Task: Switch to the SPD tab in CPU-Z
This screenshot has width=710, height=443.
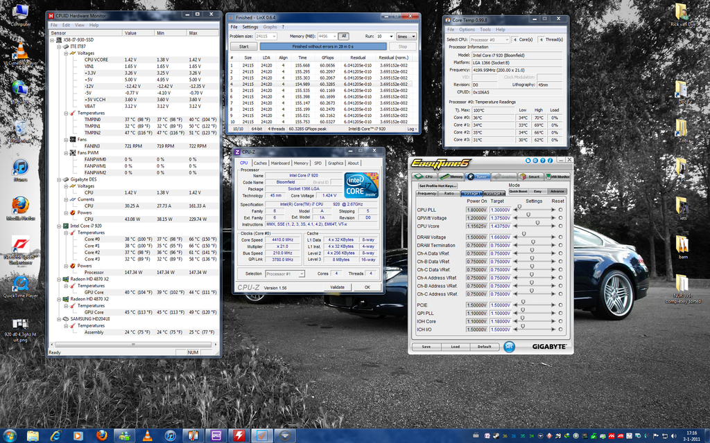Action: click(318, 163)
